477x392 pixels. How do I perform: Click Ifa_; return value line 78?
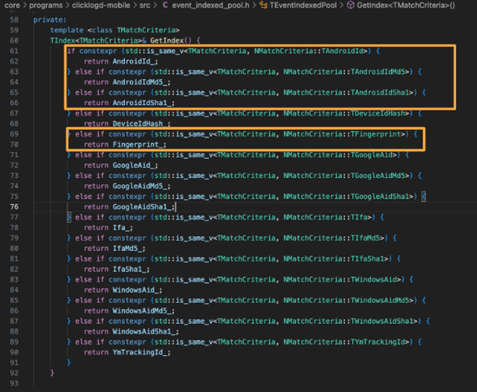click(123, 227)
